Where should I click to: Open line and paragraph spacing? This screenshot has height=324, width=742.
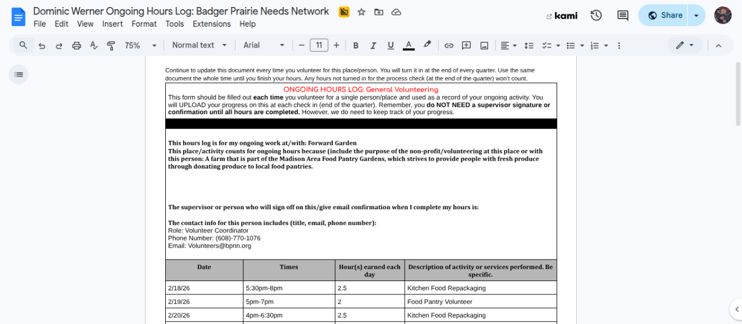tap(529, 45)
